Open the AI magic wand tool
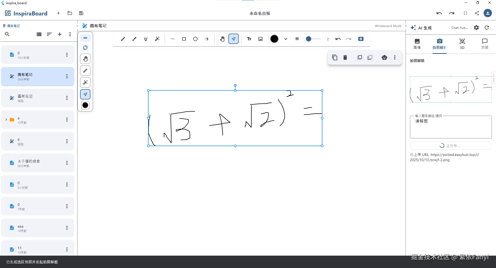Image resolution: width=496 pixels, height=268 pixels. [x=157, y=39]
